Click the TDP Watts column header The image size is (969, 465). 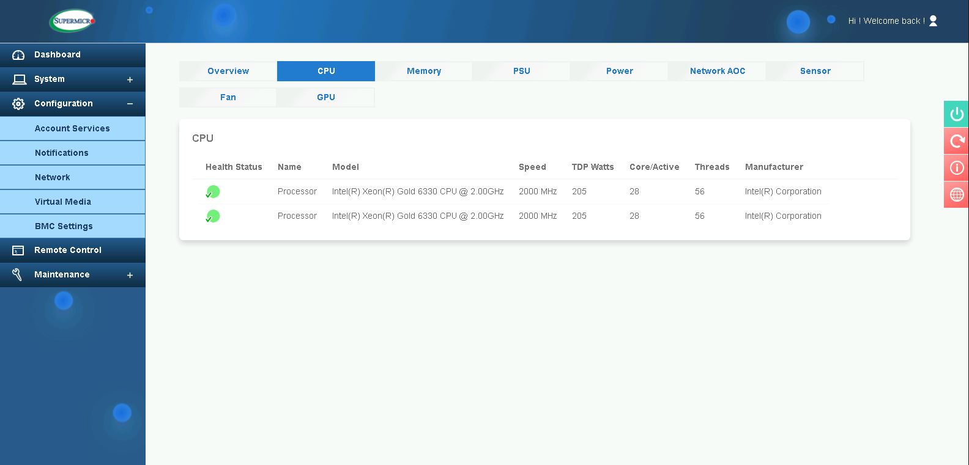point(593,167)
